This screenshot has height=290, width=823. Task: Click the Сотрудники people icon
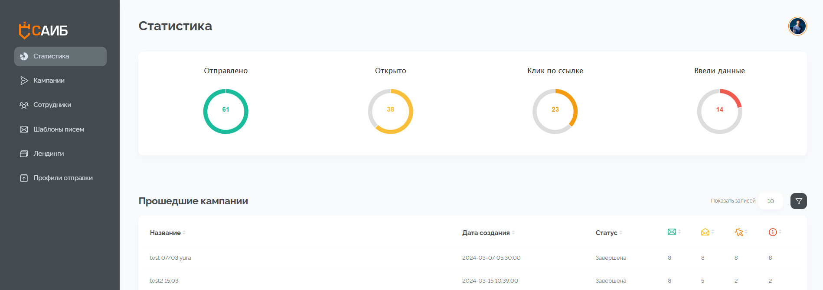tap(24, 105)
